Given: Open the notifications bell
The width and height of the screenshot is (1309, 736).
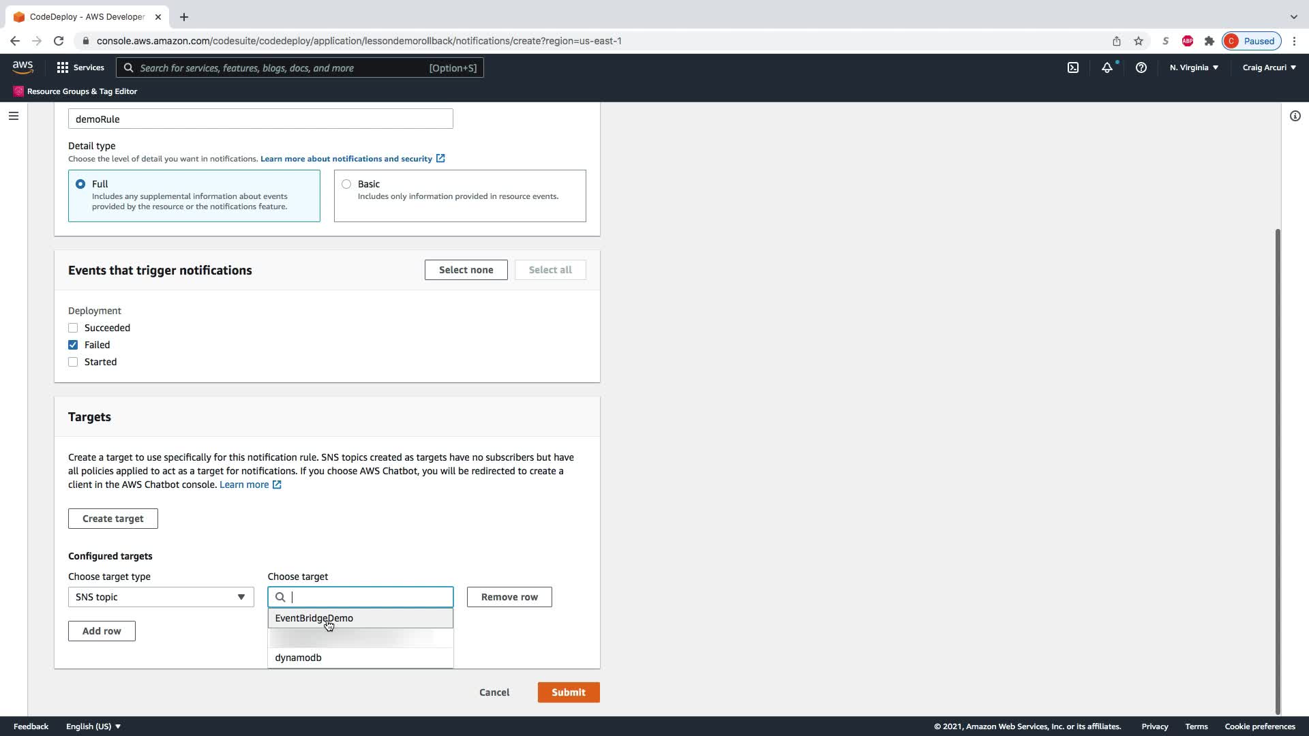Looking at the screenshot, I should pyautogui.click(x=1107, y=67).
